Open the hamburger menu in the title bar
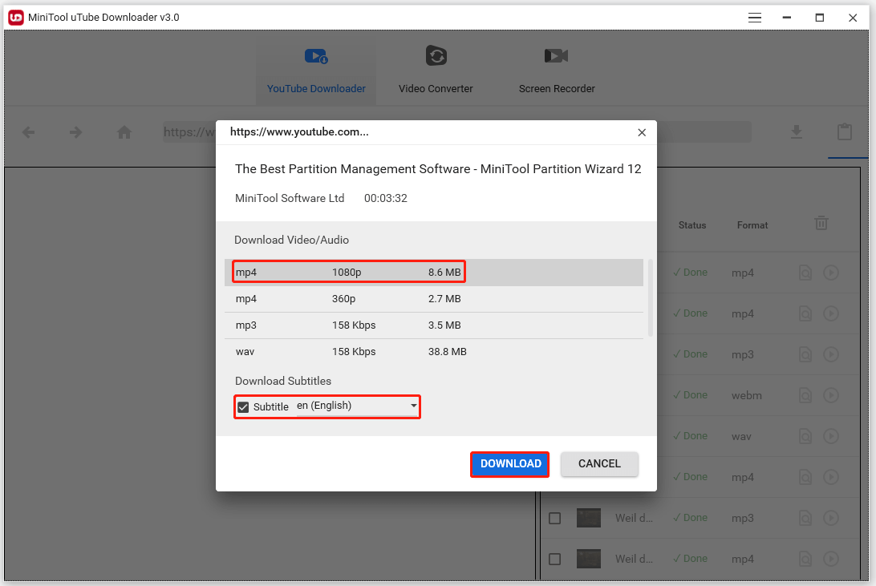This screenshot has width=876, height=586. (755, 18)
